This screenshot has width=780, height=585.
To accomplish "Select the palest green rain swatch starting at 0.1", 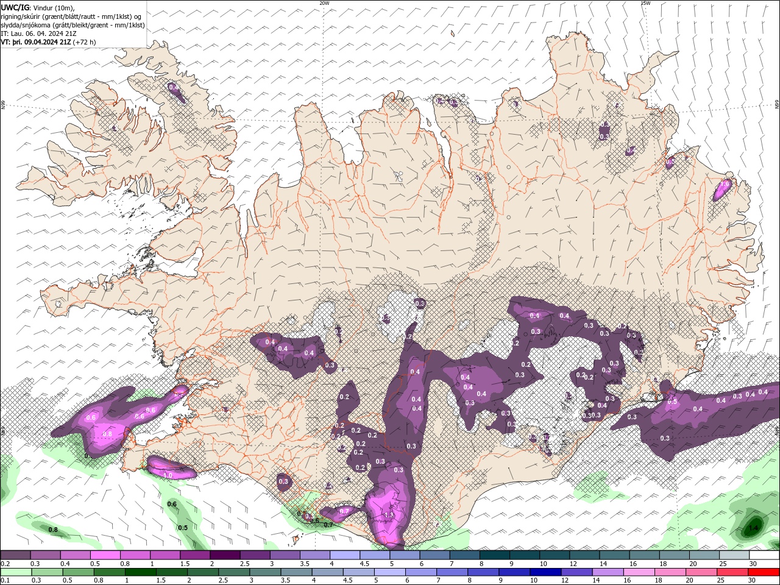I will click(x=16, y=572).
